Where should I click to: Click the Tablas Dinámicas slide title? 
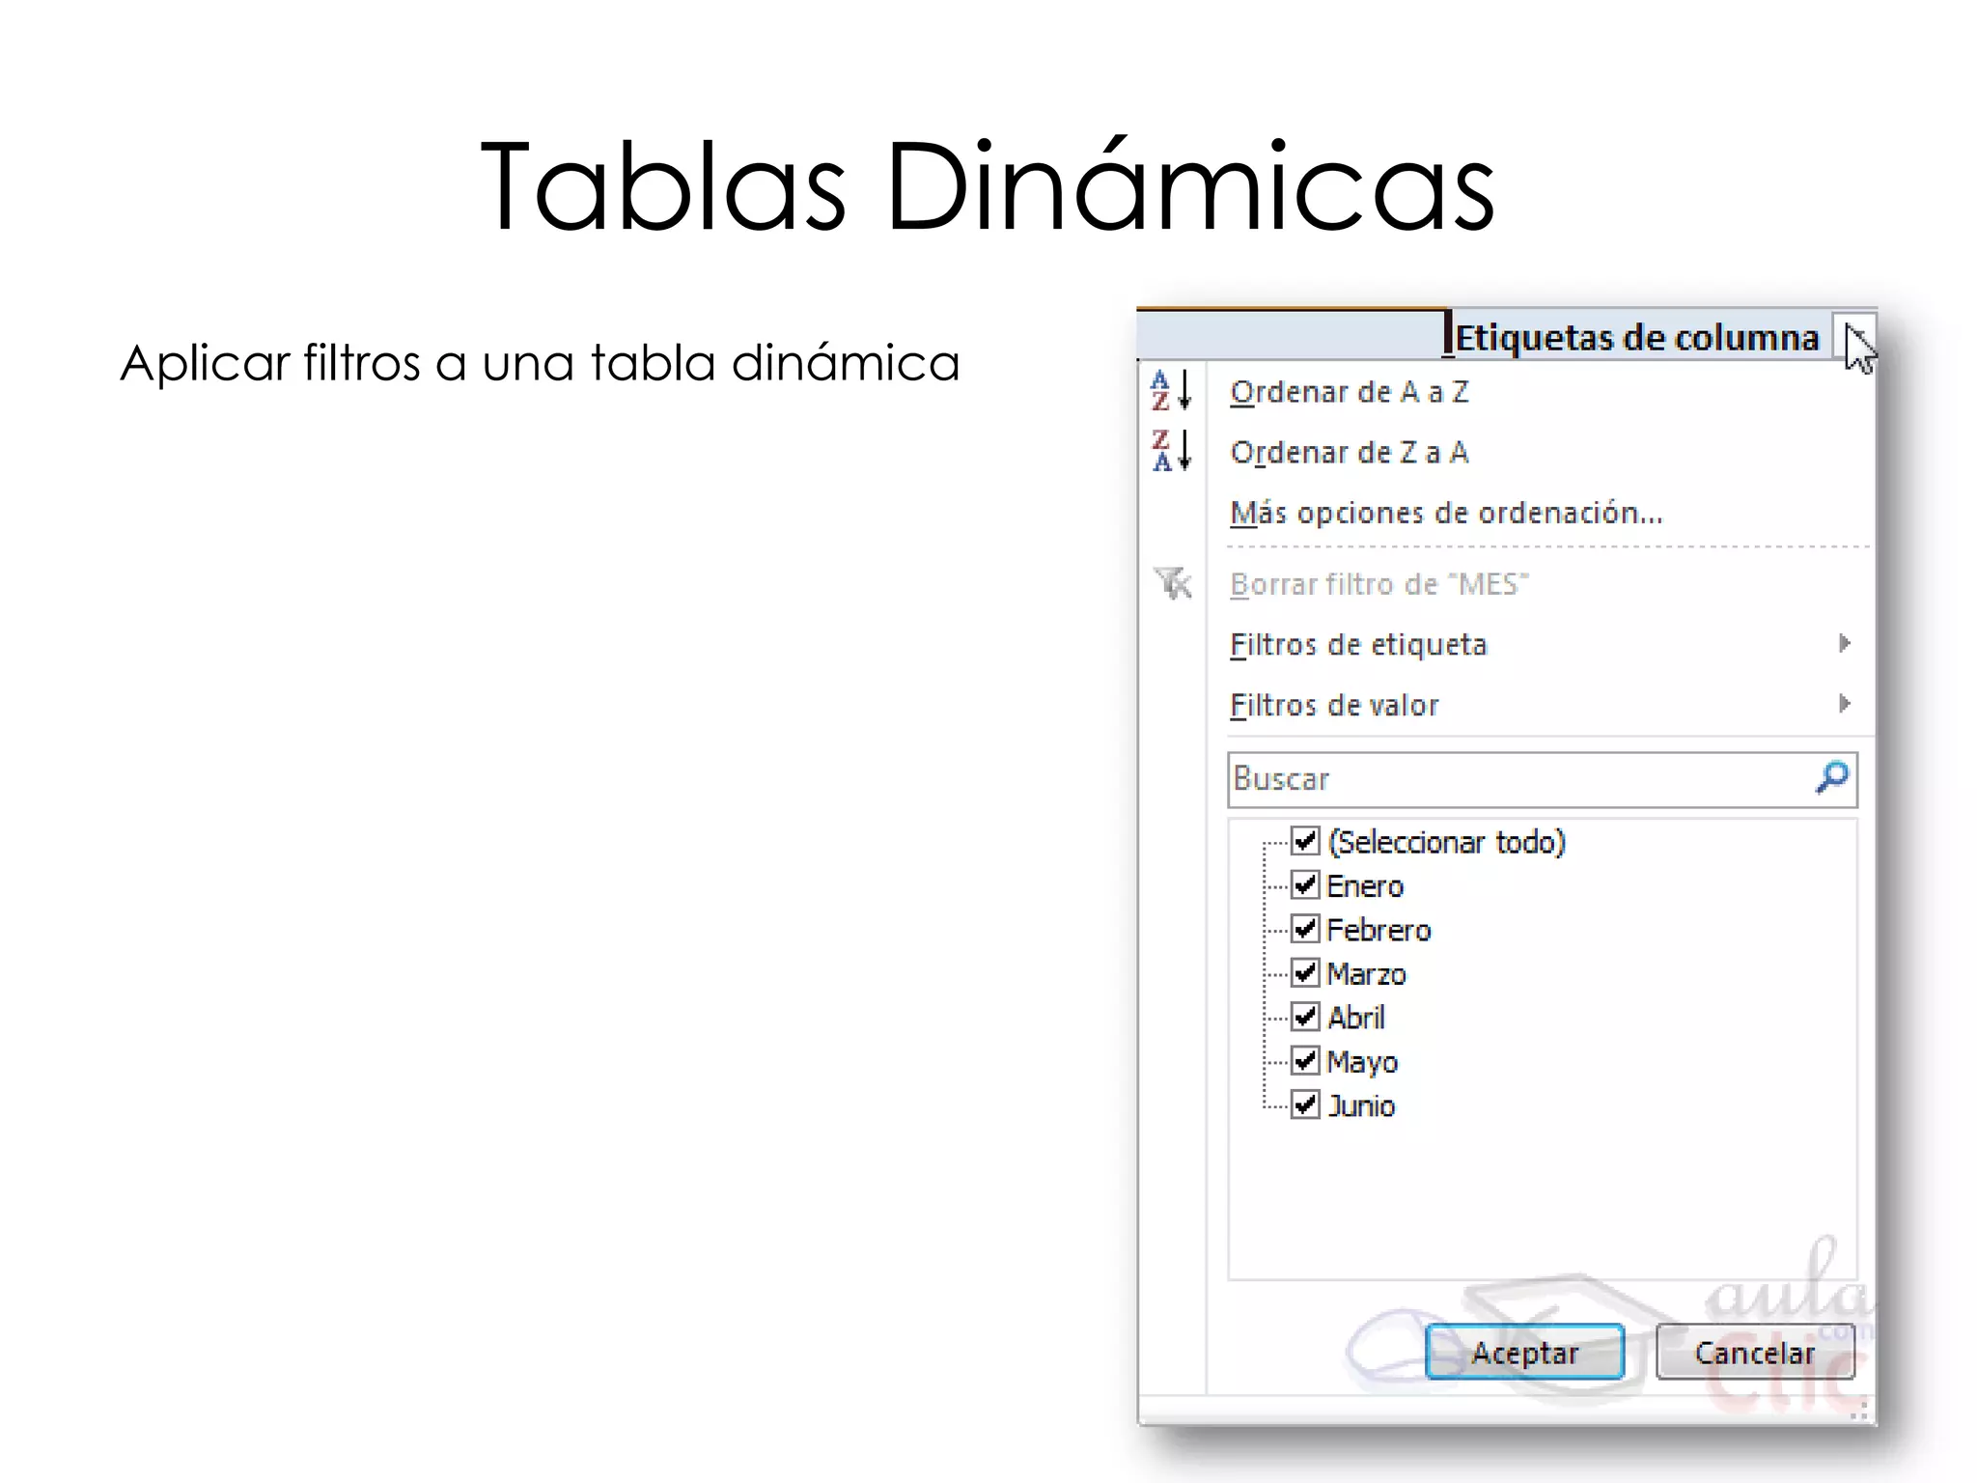pyautogui.click(x=987, y=185)
